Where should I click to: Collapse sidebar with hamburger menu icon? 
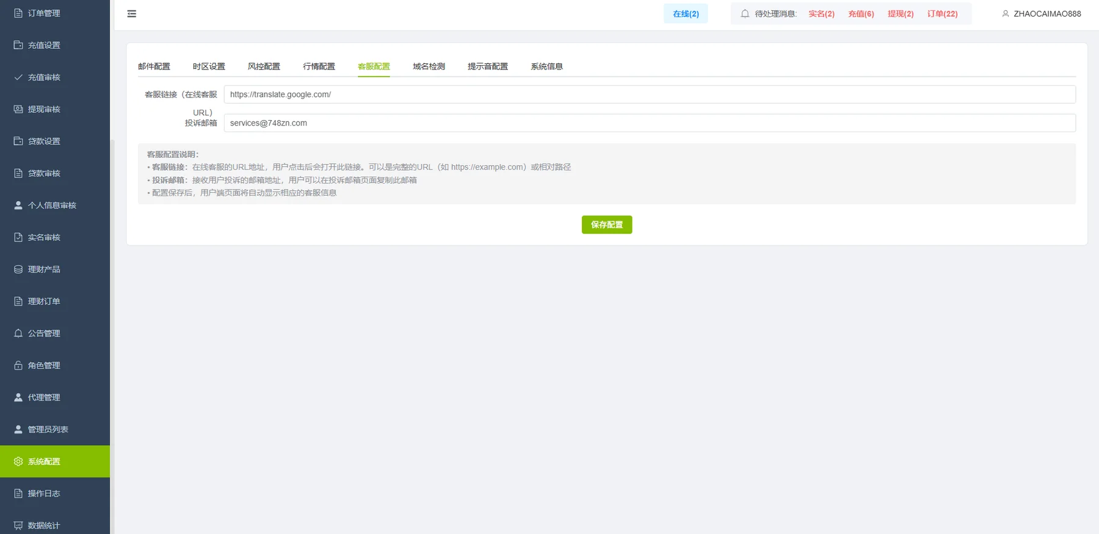coord(131,13)
